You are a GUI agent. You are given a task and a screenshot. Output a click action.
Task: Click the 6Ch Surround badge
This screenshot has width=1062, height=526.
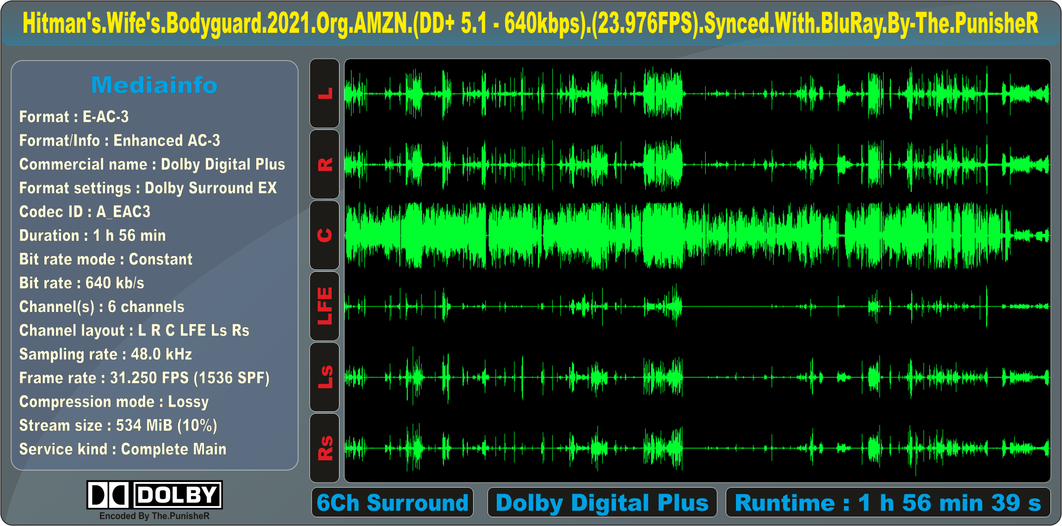click(x=392, y=502)
